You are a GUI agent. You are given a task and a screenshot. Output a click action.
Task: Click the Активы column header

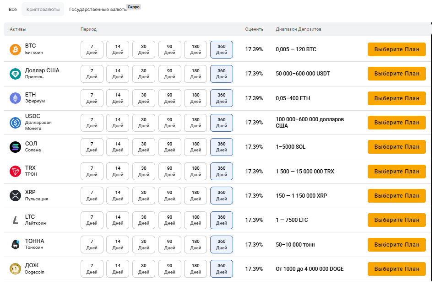point(18,29)
